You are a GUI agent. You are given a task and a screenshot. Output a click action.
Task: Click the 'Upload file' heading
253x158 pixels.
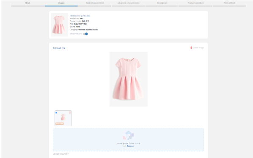coord(59,48)
